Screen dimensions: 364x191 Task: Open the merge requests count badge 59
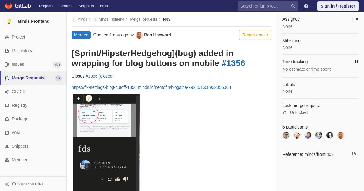click(x=58, y=78)
